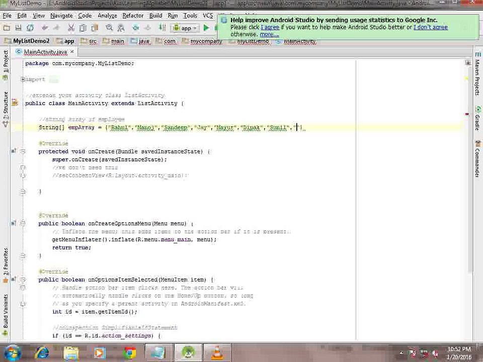This screenshot has width=483, height=362.
Task: Click the Make Project build icon
Action: pyautogui.click(x=162, y=28)
